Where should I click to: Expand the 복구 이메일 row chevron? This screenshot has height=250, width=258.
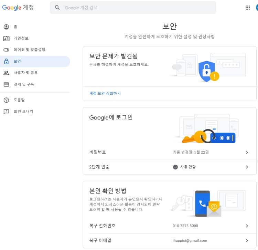click(247, 241)
